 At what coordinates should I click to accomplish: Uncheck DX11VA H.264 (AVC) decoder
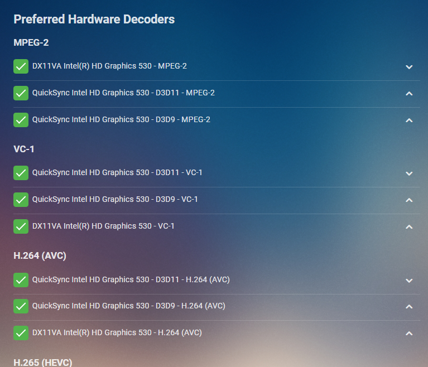click(x=21, y=332)
